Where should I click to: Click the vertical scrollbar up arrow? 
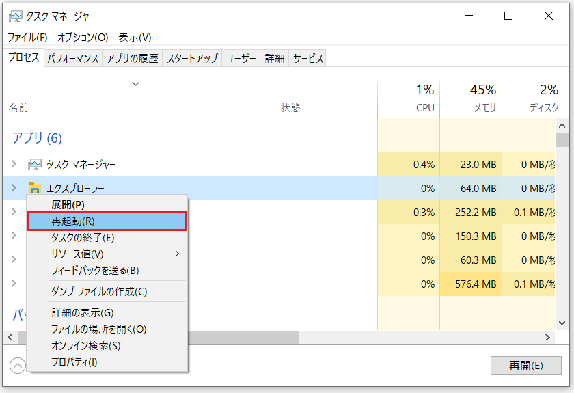pos(562,126)
